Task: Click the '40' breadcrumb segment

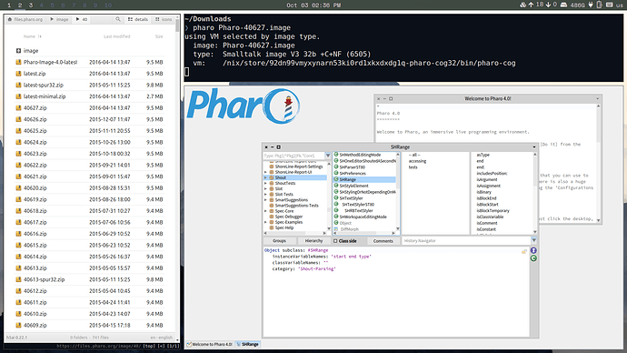Action: click(x=82, y=19)
